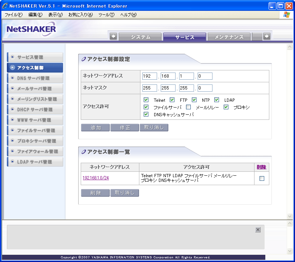
Task: Open the ヘルプ(H) menu
Action: tap(128, 15)
